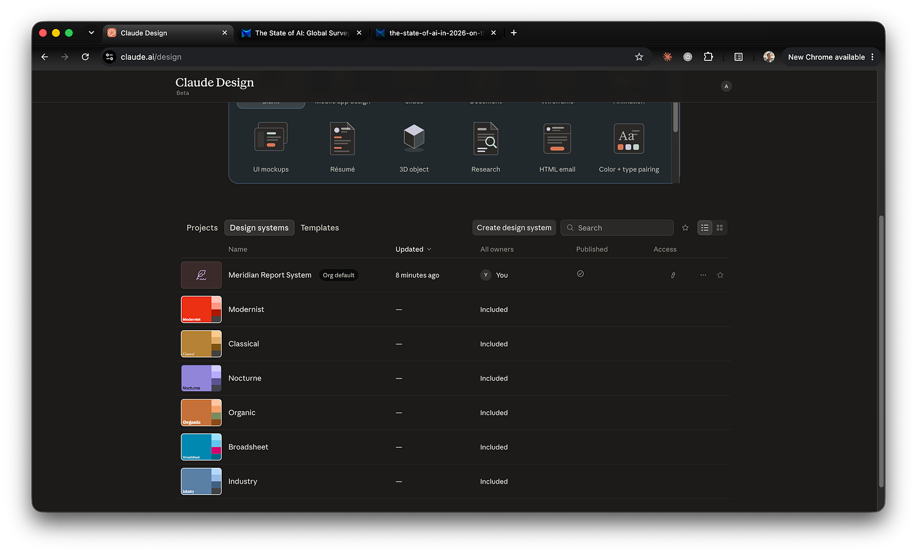This screenshot has width=917, height=554.
Task: Go back using the browser back arrow
Action: [x=45, y=57]
